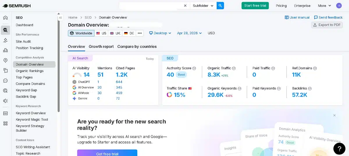
Task: Open the bar chart icon in left rail
Action: click(x=5, y=50)
